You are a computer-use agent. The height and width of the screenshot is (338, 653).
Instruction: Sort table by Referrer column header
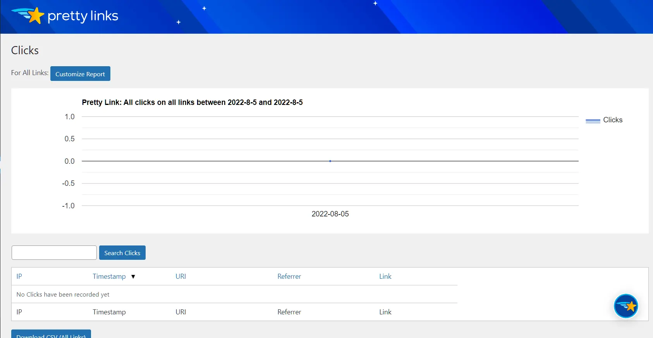click(x=289, y=276)
